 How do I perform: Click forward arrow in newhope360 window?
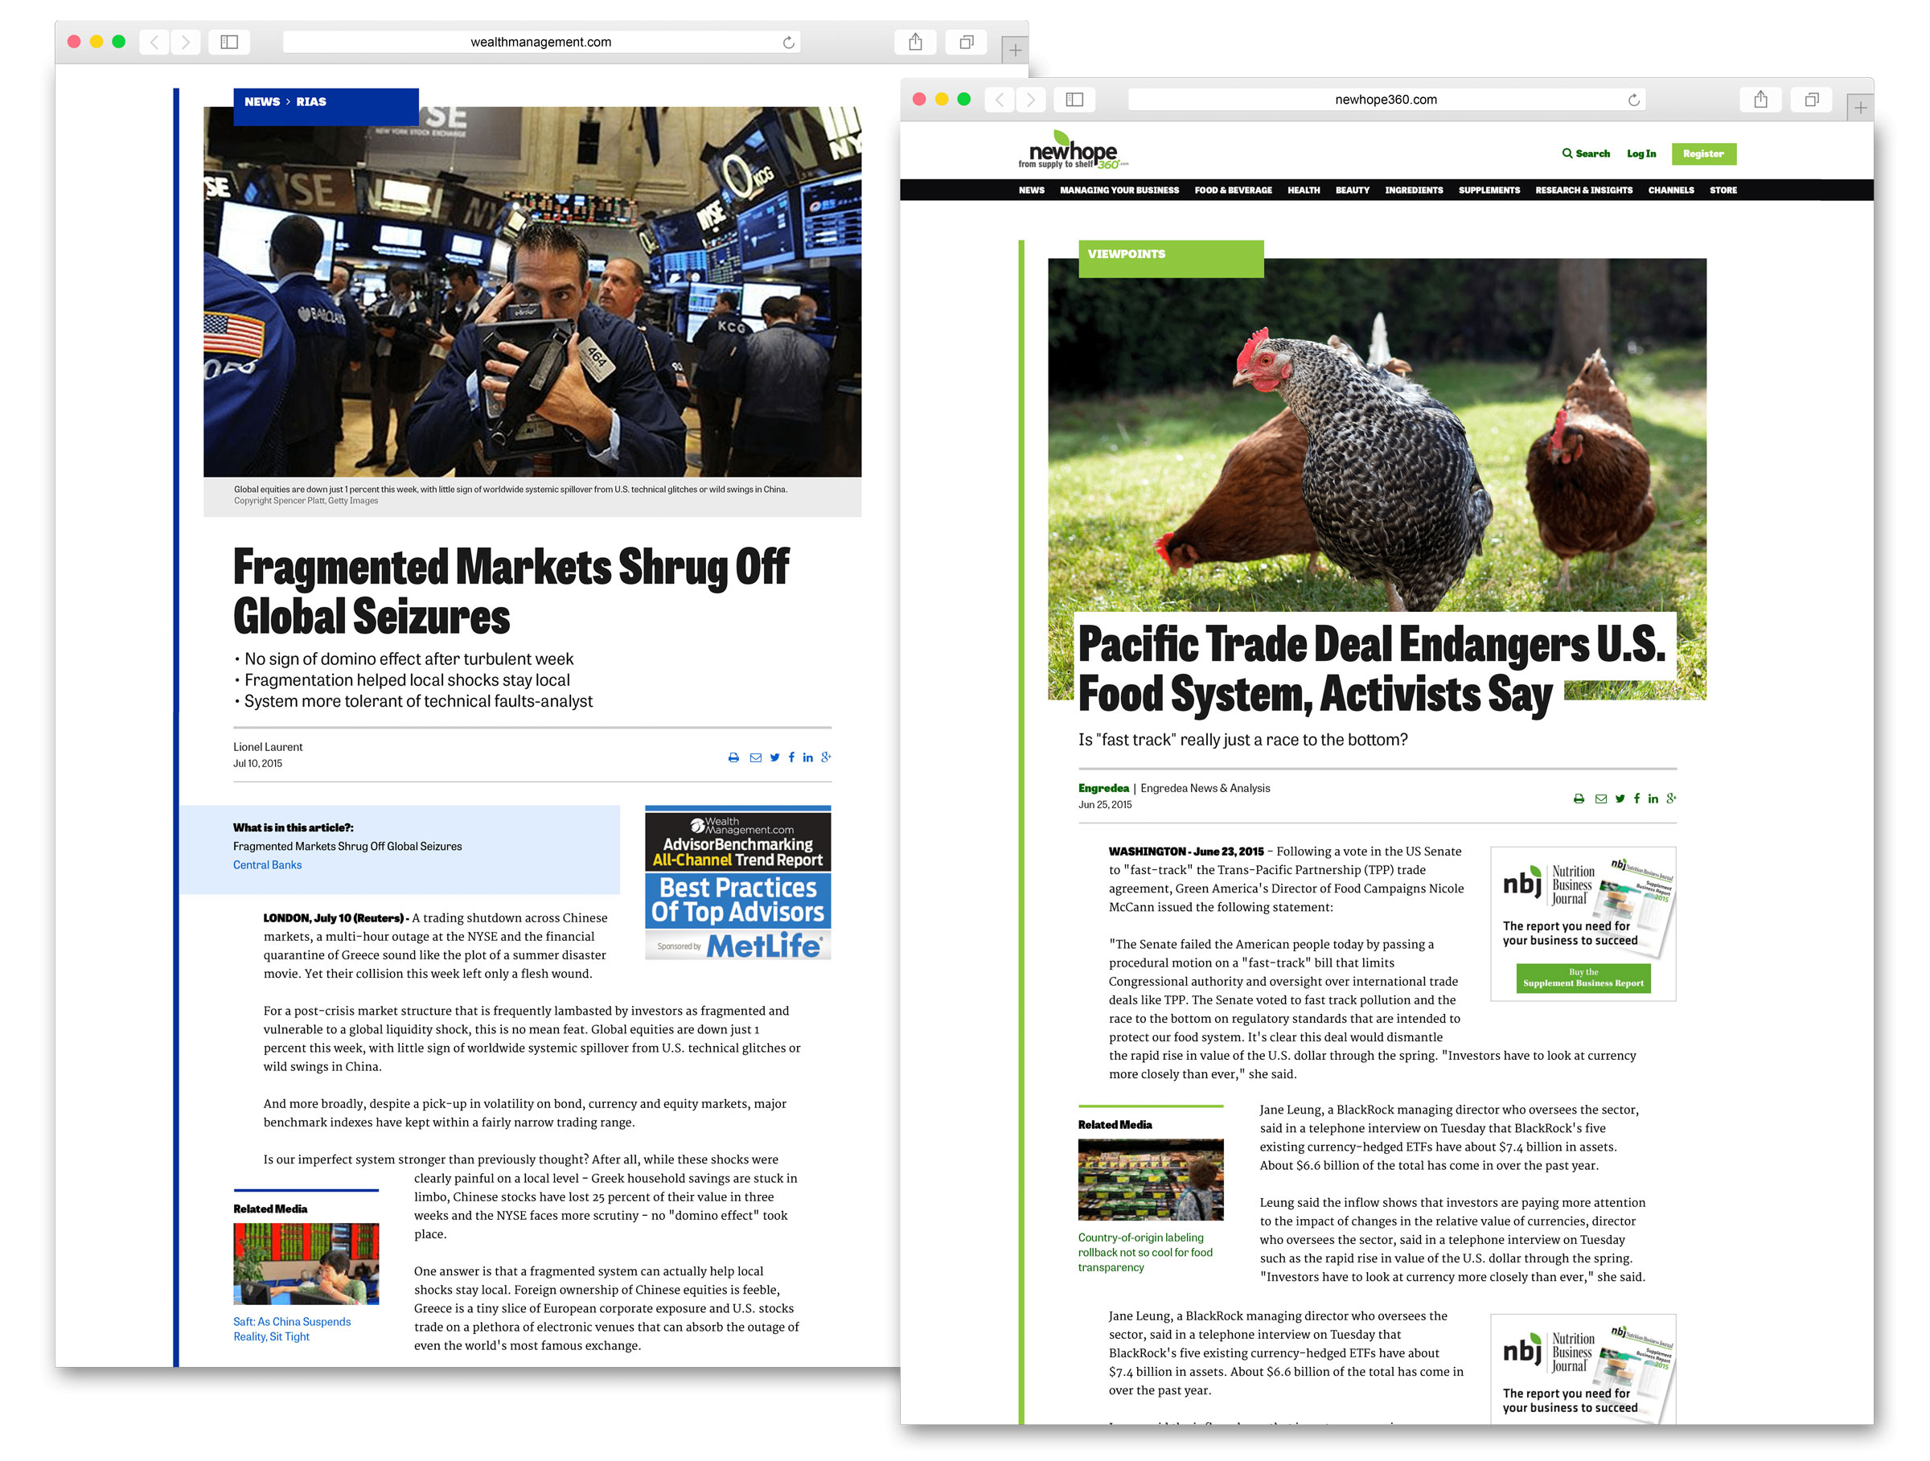(1030, 100)
